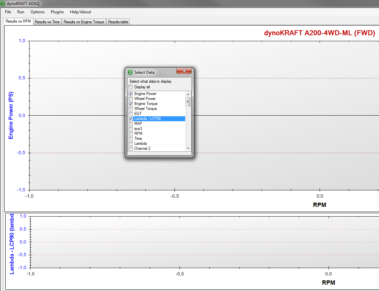Open the Results table tab
This screenshot has height=291, width=379.
pyautogui.click(x=118, y=22)
